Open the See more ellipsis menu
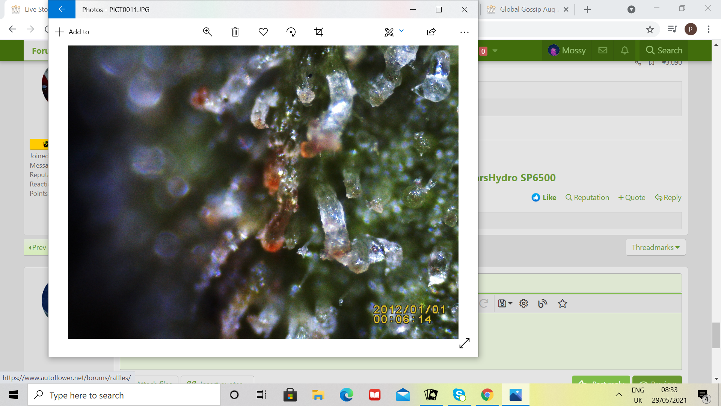 pos(465,32)
